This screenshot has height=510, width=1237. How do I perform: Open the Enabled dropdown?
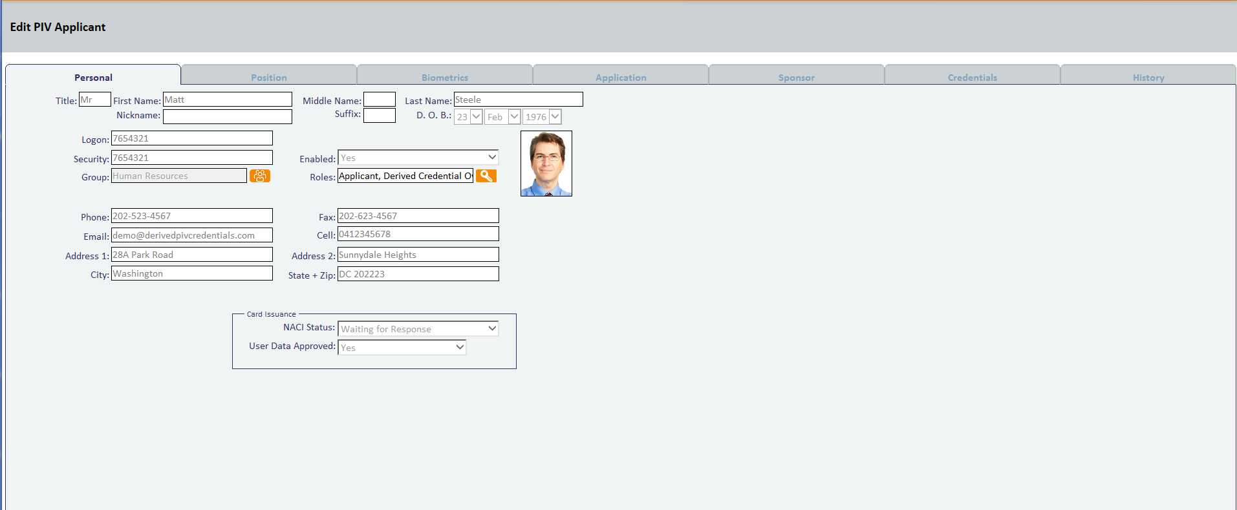[418, 158]
